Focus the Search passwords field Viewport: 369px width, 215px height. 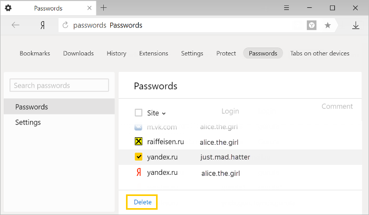(59, 85)
